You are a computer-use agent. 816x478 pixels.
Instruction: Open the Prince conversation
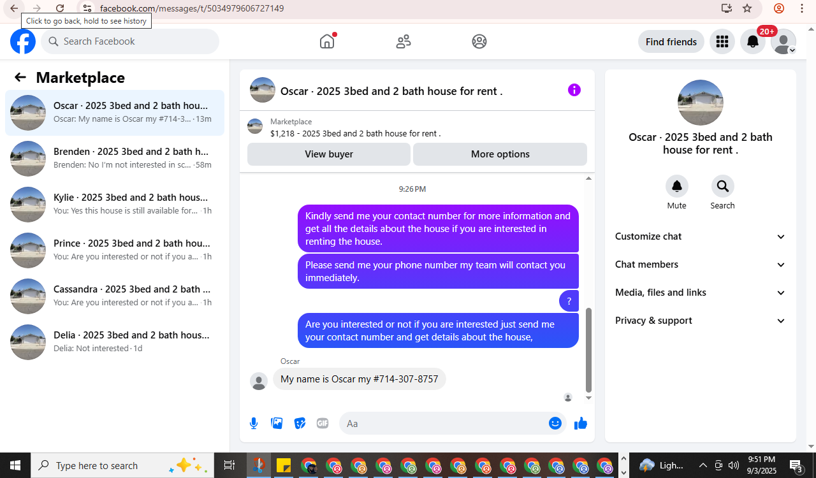115,250
